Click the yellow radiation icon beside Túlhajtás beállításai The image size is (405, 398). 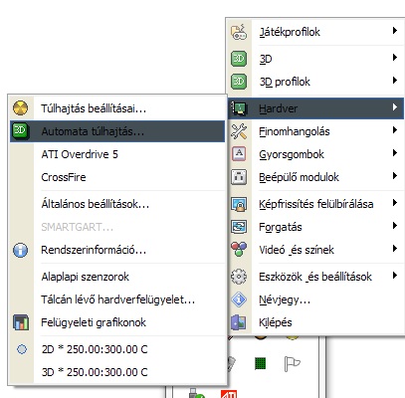pyautogui.click(x=20, y=108)
